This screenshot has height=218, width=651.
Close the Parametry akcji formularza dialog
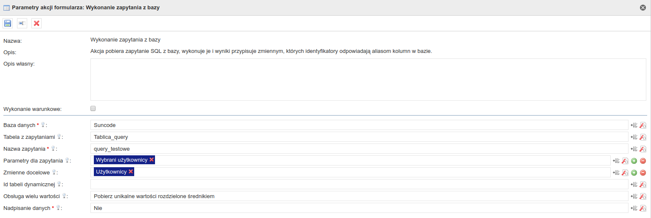[643, 8]
